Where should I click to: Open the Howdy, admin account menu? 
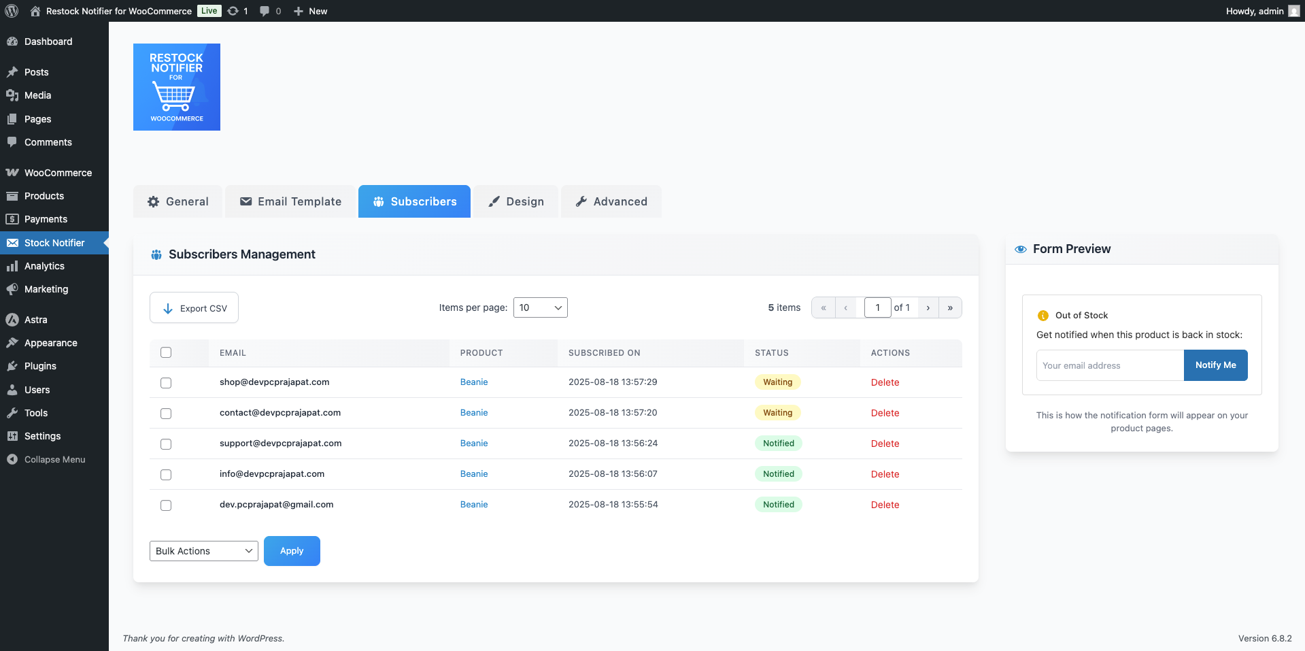tap(1253, 10)
